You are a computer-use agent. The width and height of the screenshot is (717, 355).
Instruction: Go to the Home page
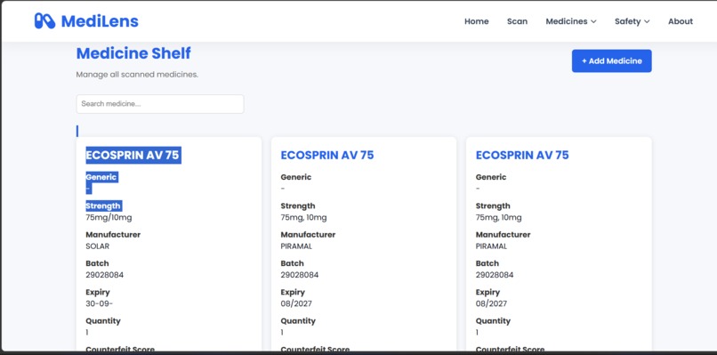[x=477, y=21]
